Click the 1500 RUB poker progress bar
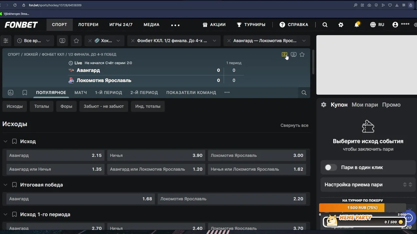Screen dimensions: 417x234 point(362,208)
